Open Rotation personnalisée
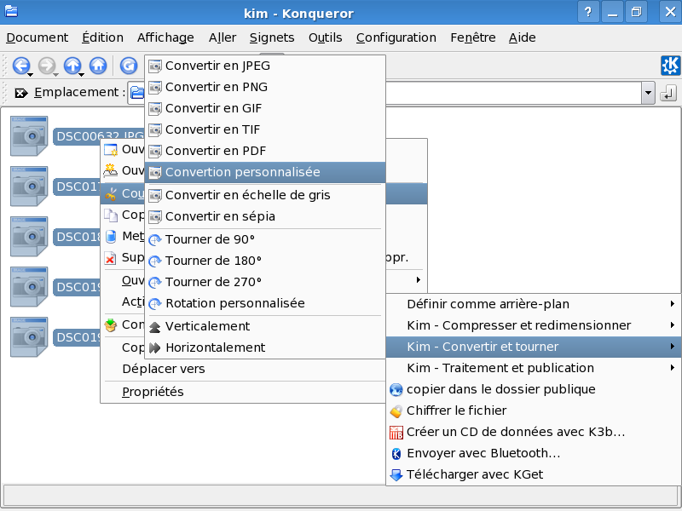Image resolution: width=682 pixels, height=511 pixels. (265, 303)
